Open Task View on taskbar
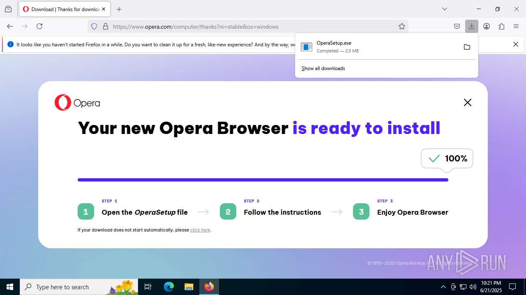The width and height of the screenshot is (526, 295). pyautogui.click(x=148, y=287)
